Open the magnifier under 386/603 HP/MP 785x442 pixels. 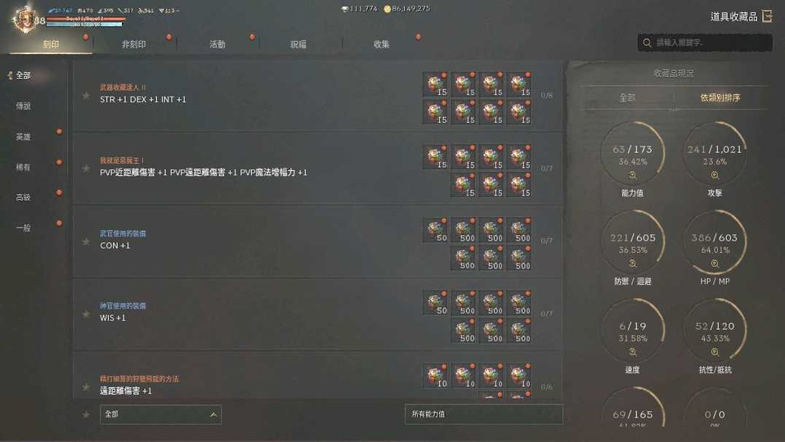pyautogui.click(x=715, y=264)
